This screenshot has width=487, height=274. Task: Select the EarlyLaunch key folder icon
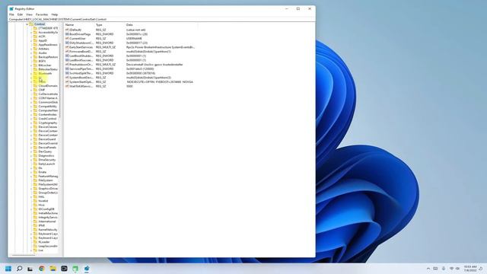(x=35, y=164)
